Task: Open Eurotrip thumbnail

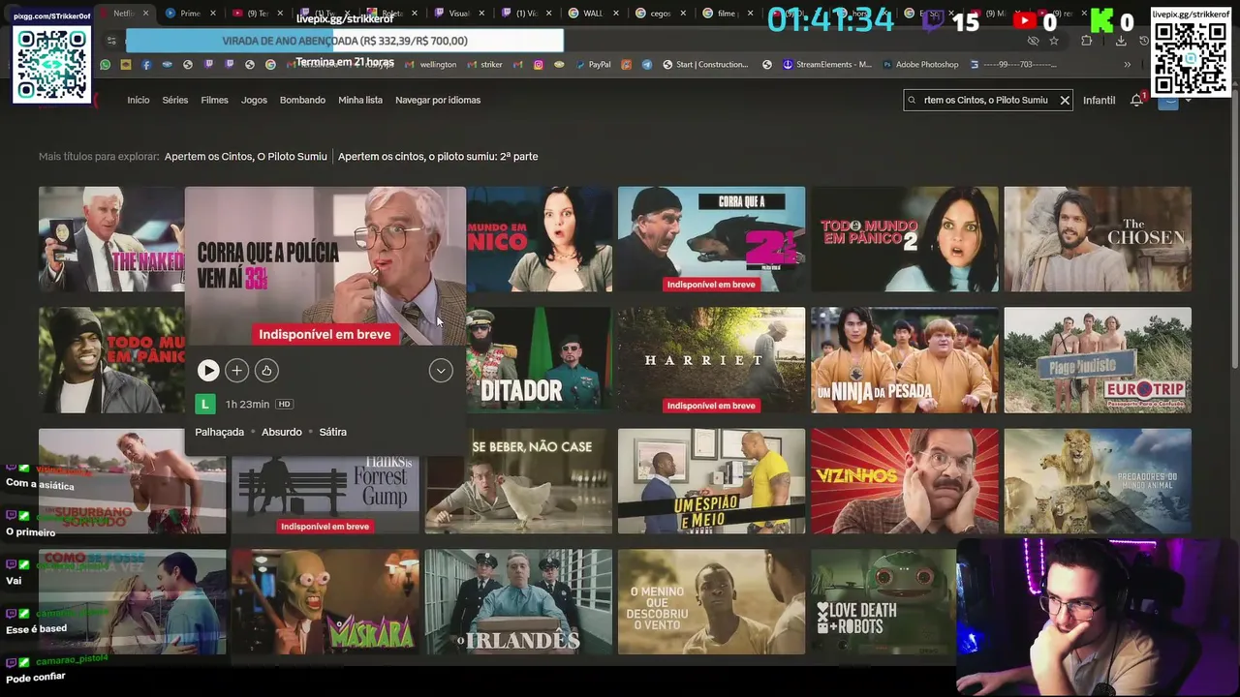Action: (x=1098, y=360)
